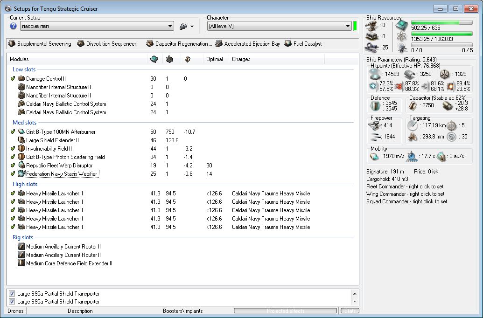Click the green character skill status indicator
Viewport: 483px width, 318px height.
[x=355, y=26]
